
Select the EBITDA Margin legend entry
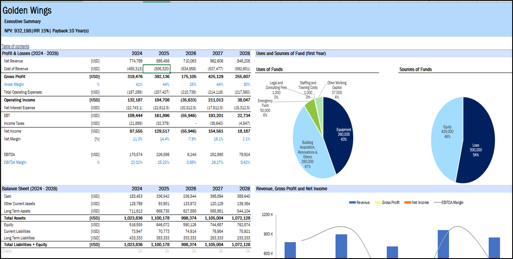pyautogui.click(x=449, y=202)
